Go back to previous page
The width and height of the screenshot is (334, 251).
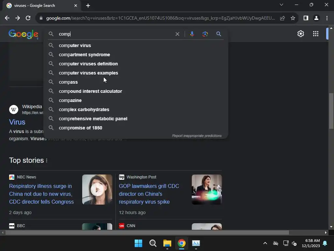pos(7,18)
